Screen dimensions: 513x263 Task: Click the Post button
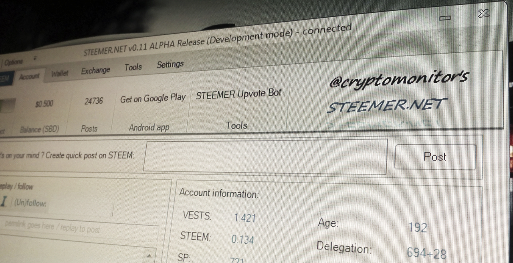(x=435, y=157)
